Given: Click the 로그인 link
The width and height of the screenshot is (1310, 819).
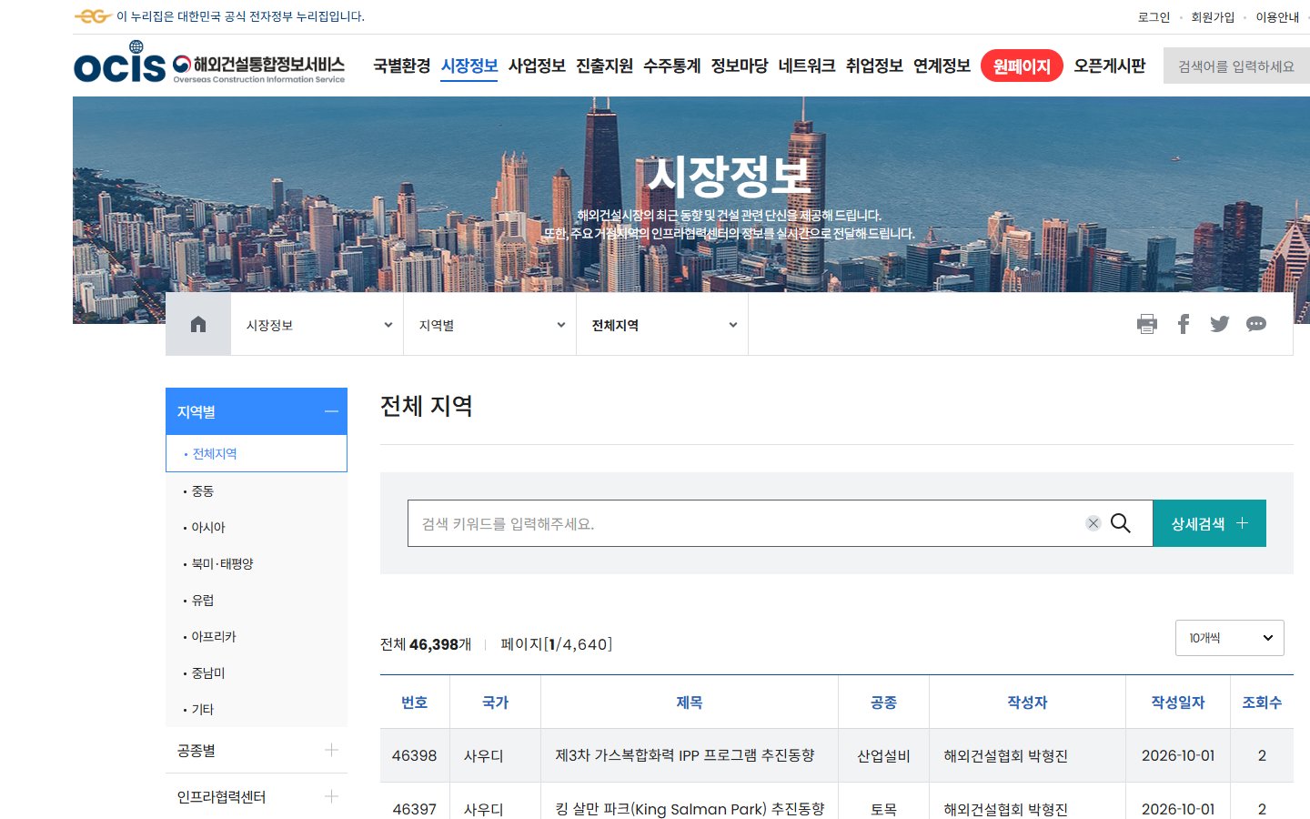Looking at the screenshot, I should point(1154,17).
